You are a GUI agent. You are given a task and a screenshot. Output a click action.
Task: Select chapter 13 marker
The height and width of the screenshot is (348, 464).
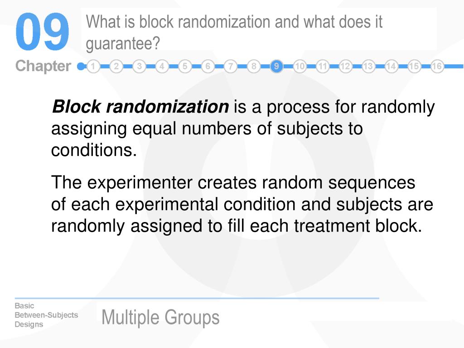click(368, 66)
